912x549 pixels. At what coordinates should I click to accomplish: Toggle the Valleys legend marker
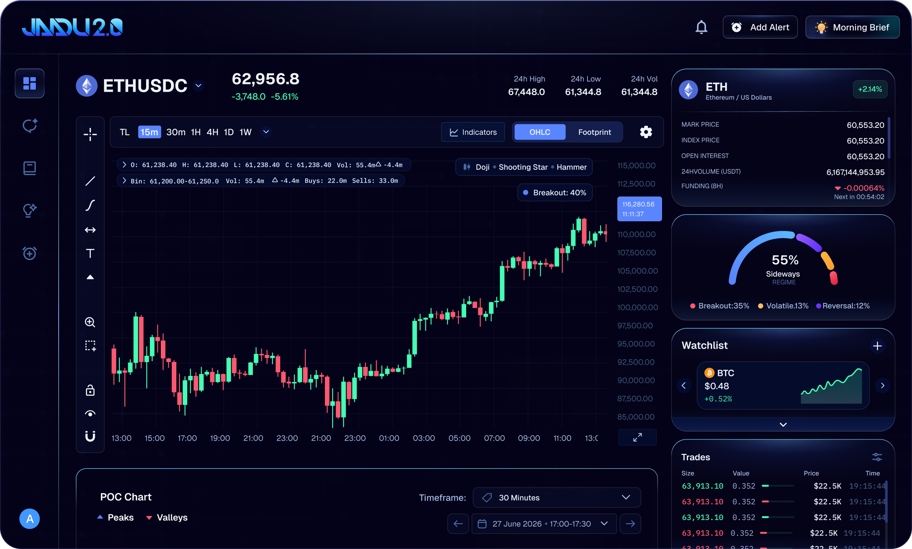149,518
